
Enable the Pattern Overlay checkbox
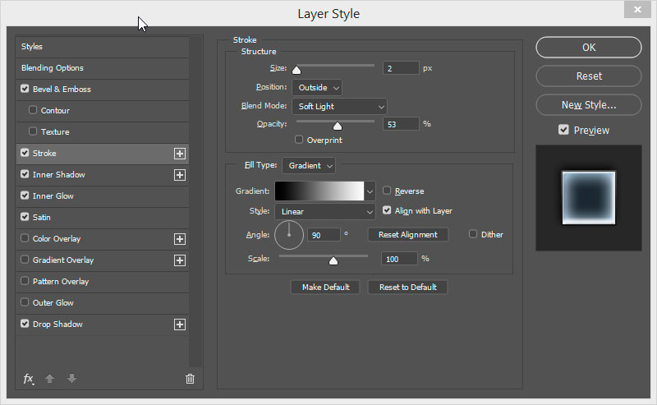25,281
